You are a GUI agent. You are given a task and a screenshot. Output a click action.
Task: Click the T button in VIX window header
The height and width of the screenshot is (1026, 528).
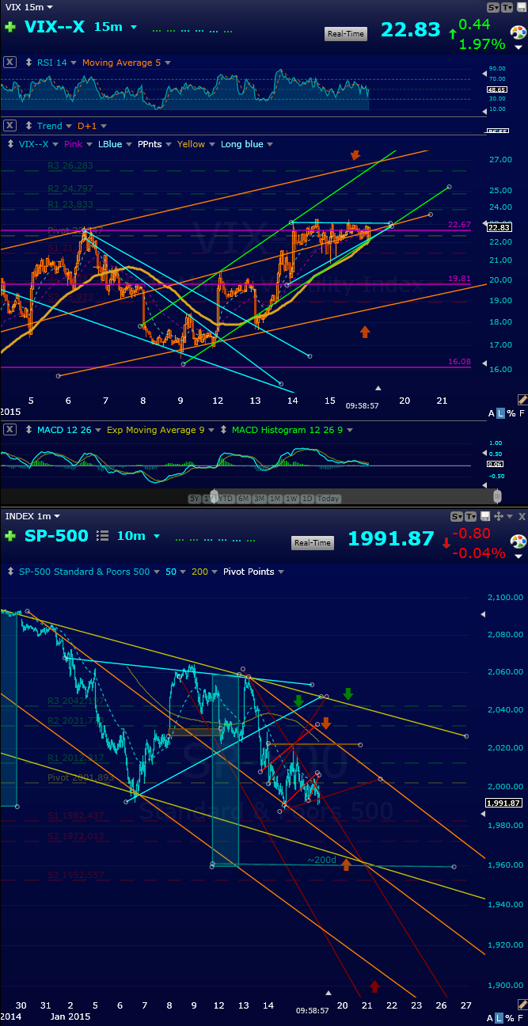coord(508,6)
